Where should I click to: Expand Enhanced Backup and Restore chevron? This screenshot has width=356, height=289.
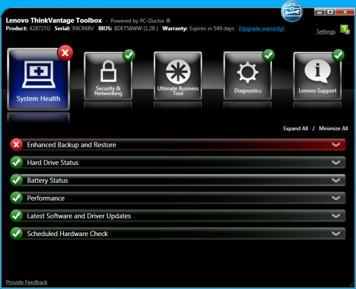[336, 145]
